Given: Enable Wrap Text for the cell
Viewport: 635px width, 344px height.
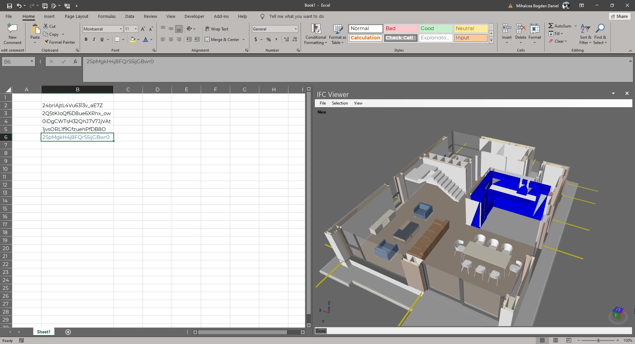Looking at the screenshot, I should (x=217, y=29).
